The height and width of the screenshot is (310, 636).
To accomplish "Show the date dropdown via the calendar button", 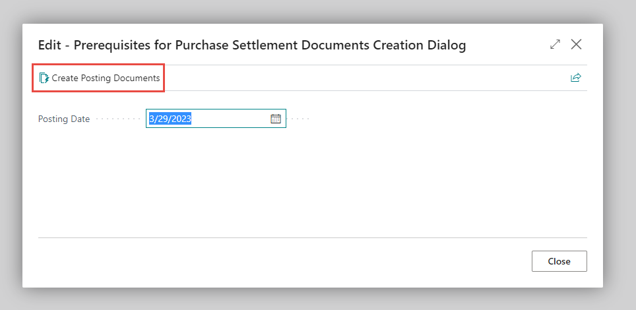I will click(x=276, y=119).
